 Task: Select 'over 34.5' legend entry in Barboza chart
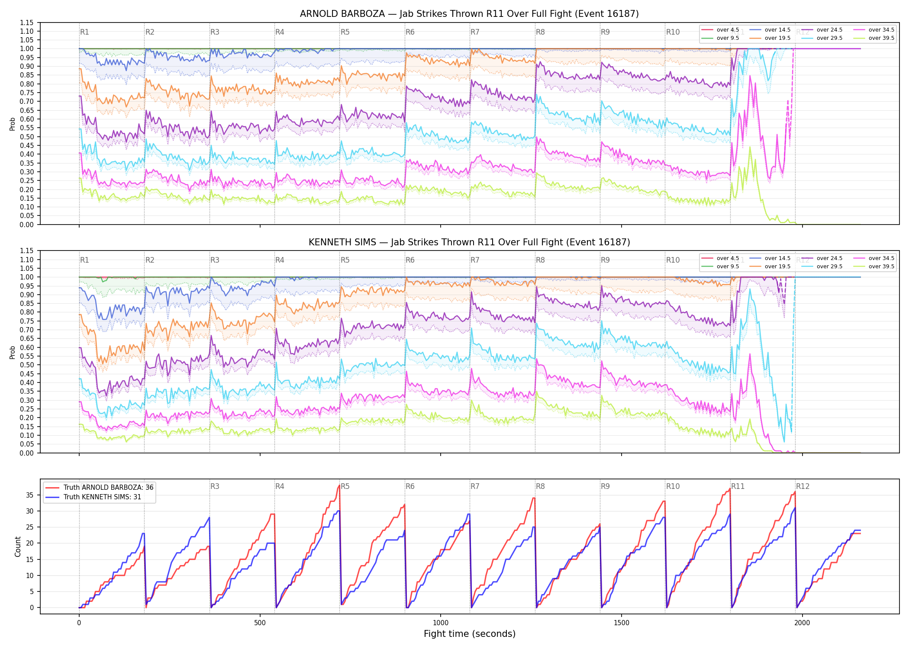click(x=874, y=30)
